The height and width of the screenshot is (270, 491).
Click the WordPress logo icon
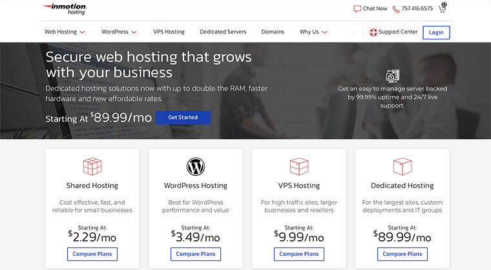coord(195,166)
